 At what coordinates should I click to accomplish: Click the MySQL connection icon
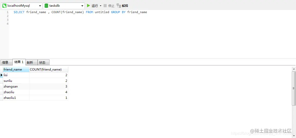(4, 6)
